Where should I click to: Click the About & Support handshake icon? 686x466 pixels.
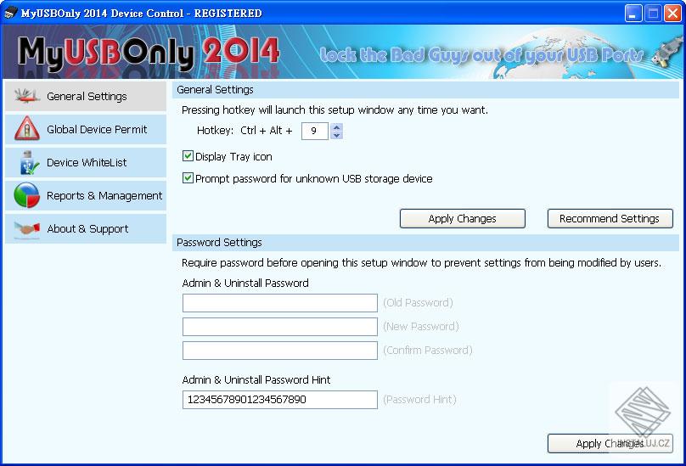click(x=26, y=229)
